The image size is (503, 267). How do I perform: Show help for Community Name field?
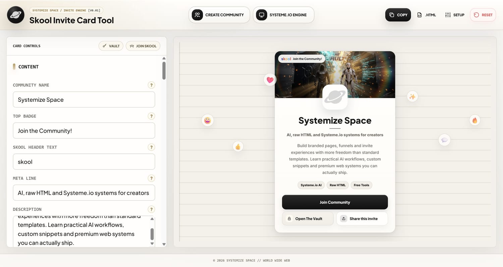(x=151, y=85)
